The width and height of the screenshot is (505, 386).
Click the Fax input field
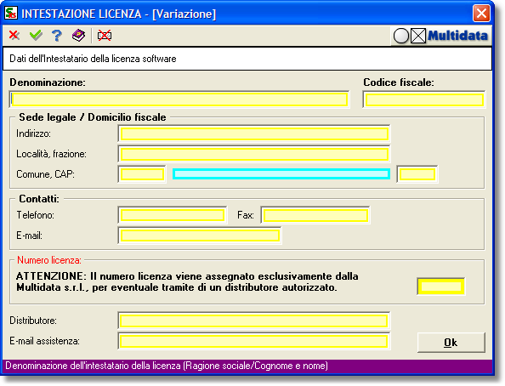(315, 215)
